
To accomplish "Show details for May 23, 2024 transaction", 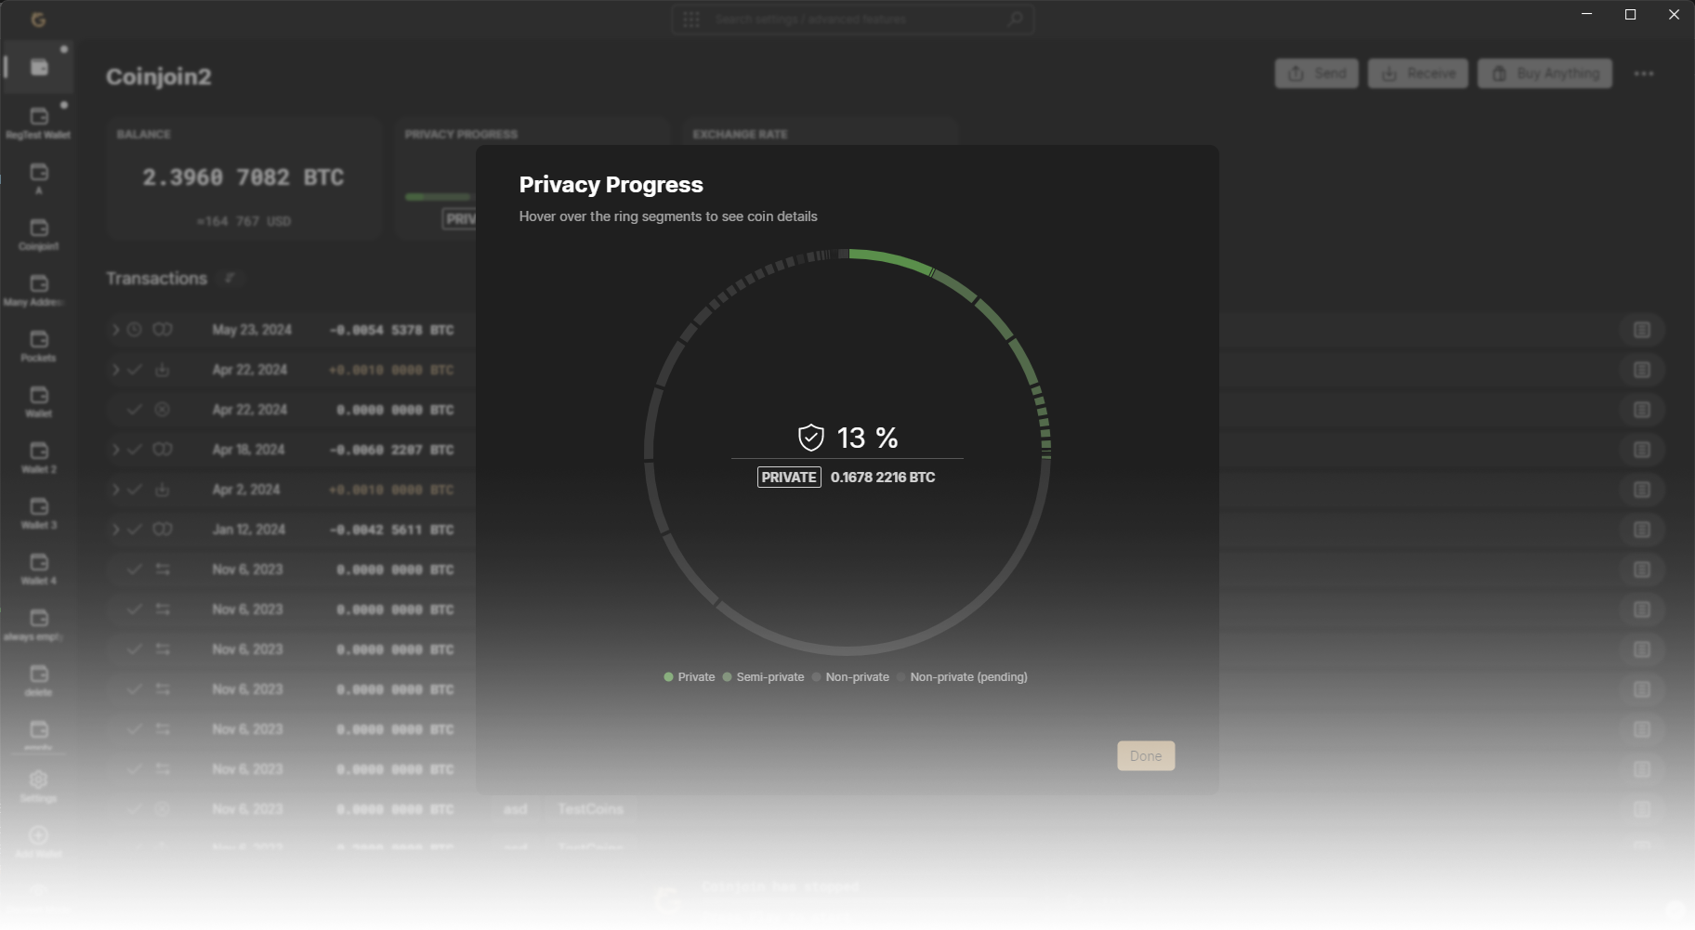I will [x=1641, y=330].
